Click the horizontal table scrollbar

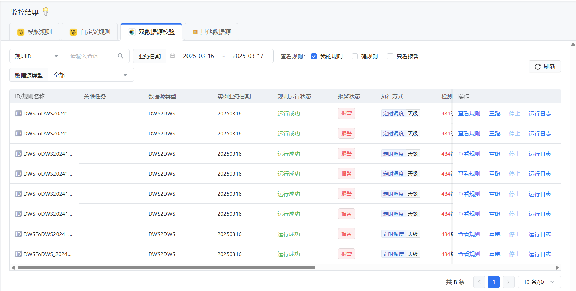[166, 267]
